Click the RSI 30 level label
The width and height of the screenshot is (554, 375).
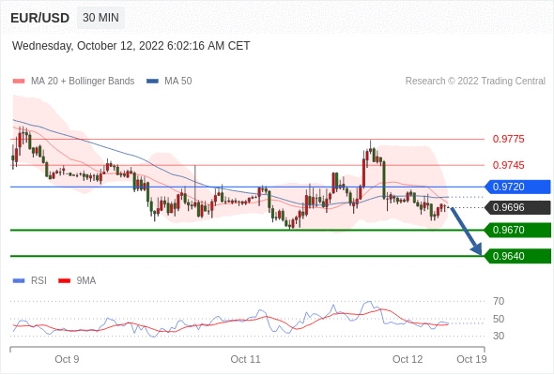coord(499,336)
